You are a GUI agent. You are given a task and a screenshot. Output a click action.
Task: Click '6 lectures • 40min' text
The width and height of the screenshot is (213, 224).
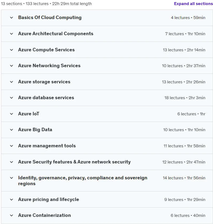[188, 216]
